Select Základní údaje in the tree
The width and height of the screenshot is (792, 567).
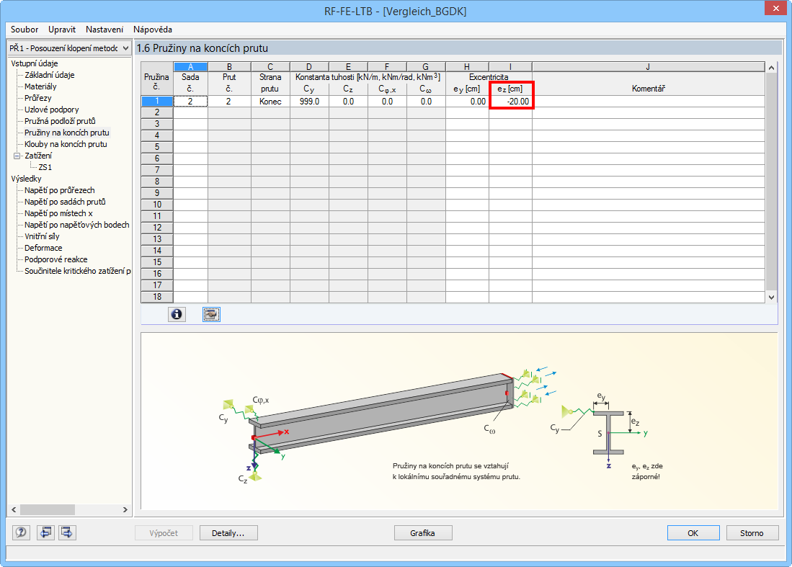pyautogui.click(x=50, y=75)
